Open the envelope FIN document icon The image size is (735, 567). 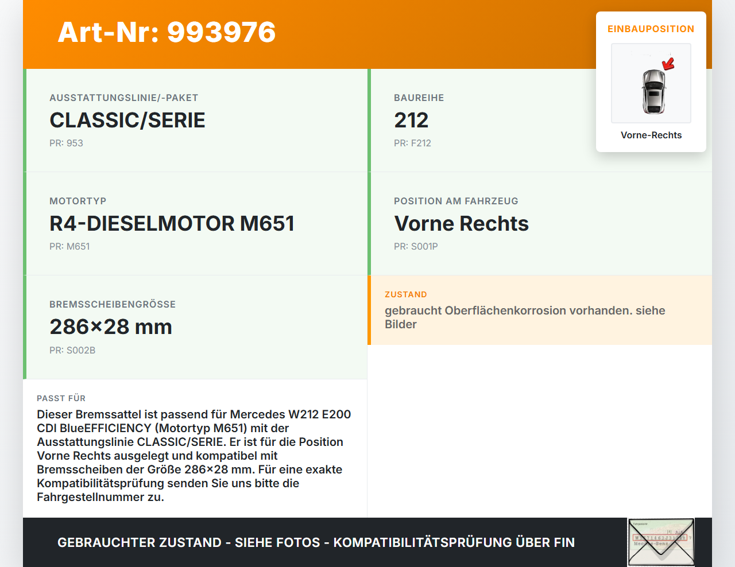[661, 542]
